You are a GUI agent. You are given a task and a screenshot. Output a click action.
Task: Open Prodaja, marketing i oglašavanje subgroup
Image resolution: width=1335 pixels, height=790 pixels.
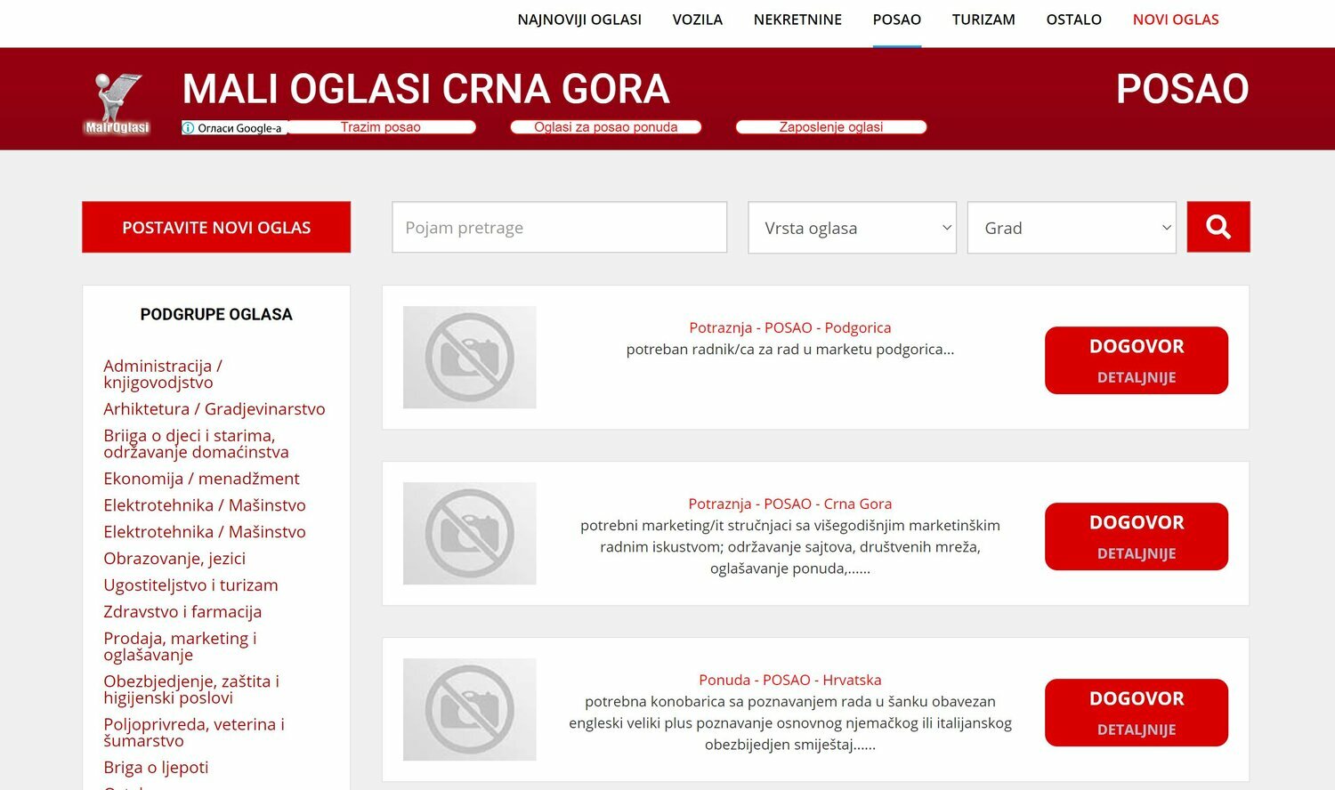coord(180,647)
